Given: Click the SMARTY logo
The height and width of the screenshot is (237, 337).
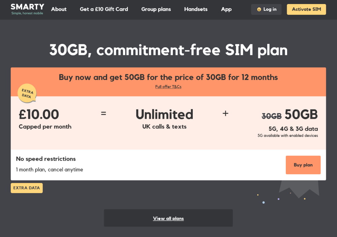Looking at the screenshot, I should (x=27, y=8).
